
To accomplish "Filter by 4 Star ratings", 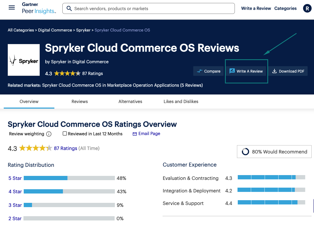I will (15, 192).
